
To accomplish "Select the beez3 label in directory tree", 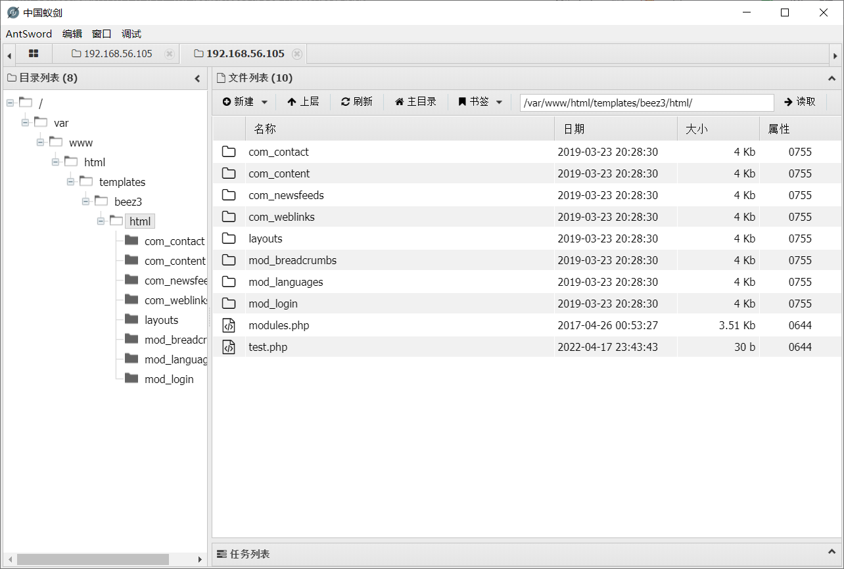I will (128, 202).
